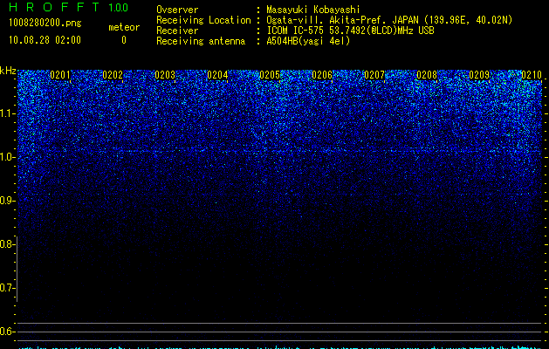
Task: Click the Receiving antenna label
Action: tap(201, 41)
